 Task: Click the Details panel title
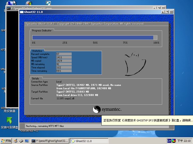pyautogui.click(x=35, y=78)
